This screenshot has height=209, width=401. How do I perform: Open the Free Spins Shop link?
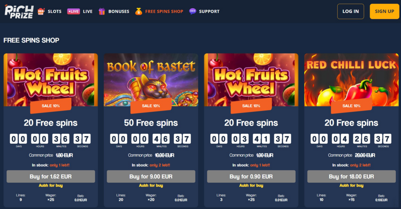pyautogui.click(x=164, y=11)
